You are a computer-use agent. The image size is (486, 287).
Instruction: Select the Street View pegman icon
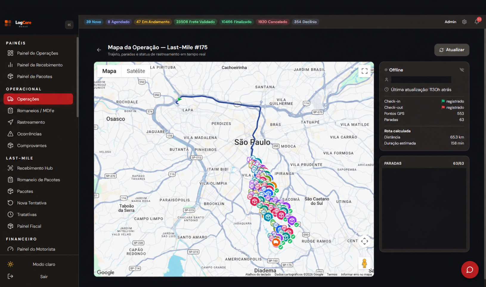coord(364,264)
